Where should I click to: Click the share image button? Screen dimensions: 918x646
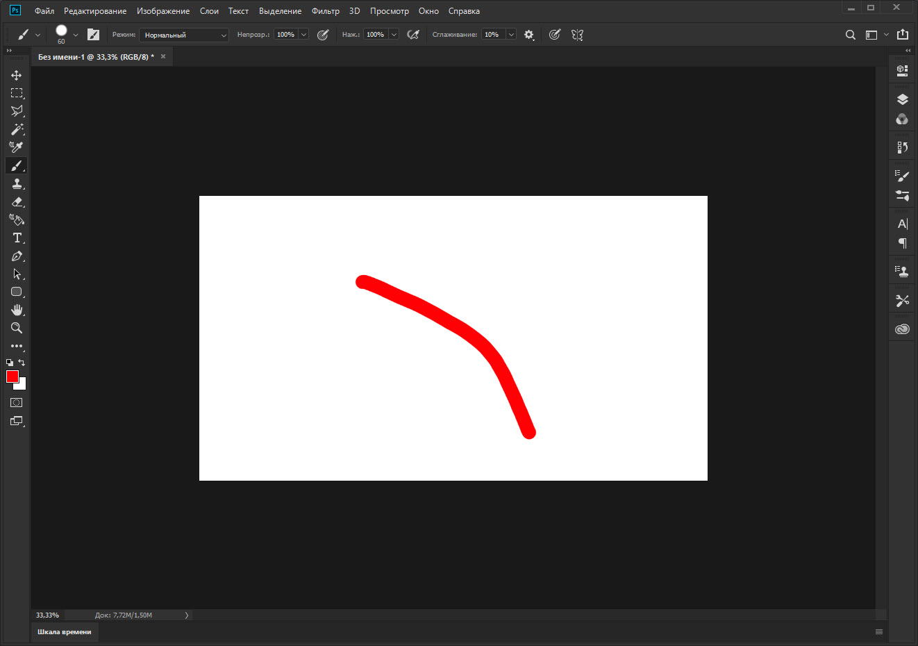[x=903, y=35]
